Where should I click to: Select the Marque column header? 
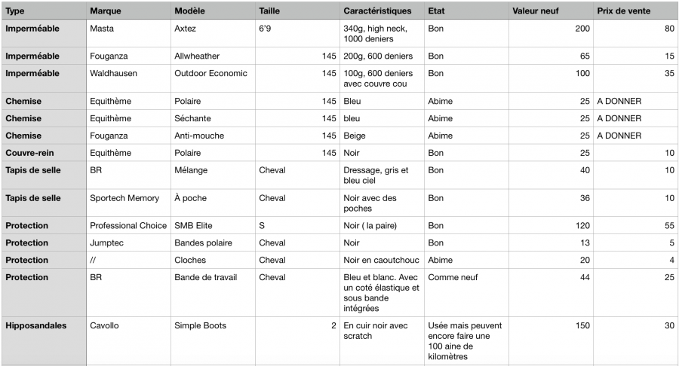click(x=128, y=11)
